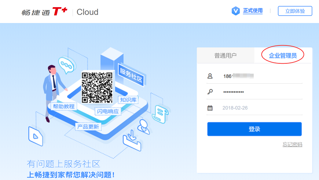319x180 pixels.
Task: Click the 闪电响应 label
Action: [x=108, y=112]
